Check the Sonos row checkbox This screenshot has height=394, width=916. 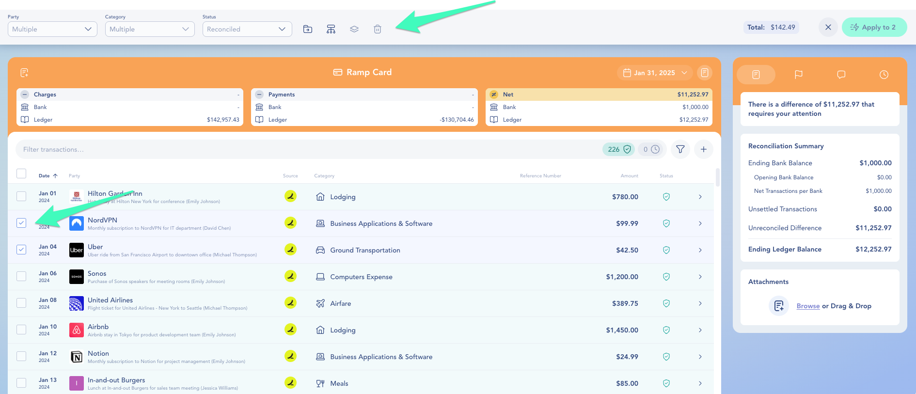pos(21,276)
